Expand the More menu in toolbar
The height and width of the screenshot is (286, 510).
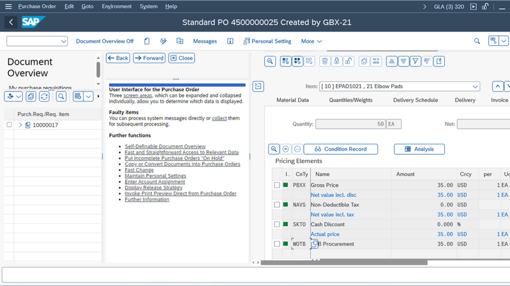(x=312, y=41)
